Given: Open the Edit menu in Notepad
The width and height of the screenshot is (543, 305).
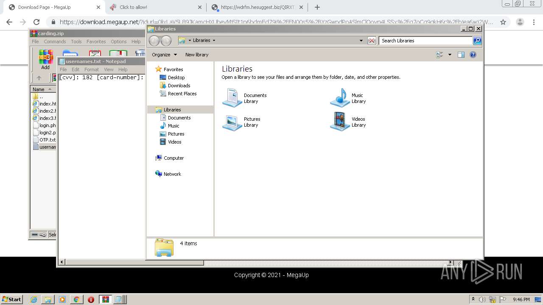Looking at the screenshot, I should 76,69.
